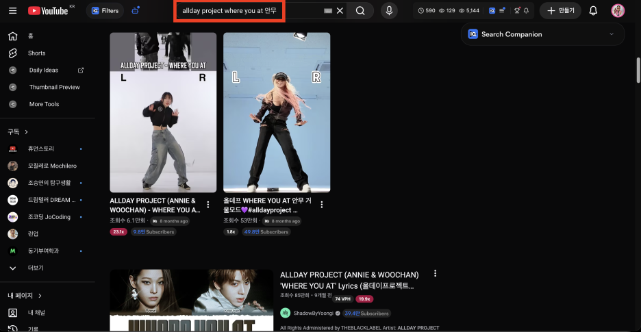
Task: Open the vidIQ AI bot icon
Action: click(136, 11)
